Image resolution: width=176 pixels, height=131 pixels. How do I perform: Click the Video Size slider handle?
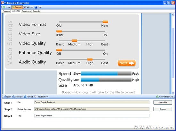(59, 31)
